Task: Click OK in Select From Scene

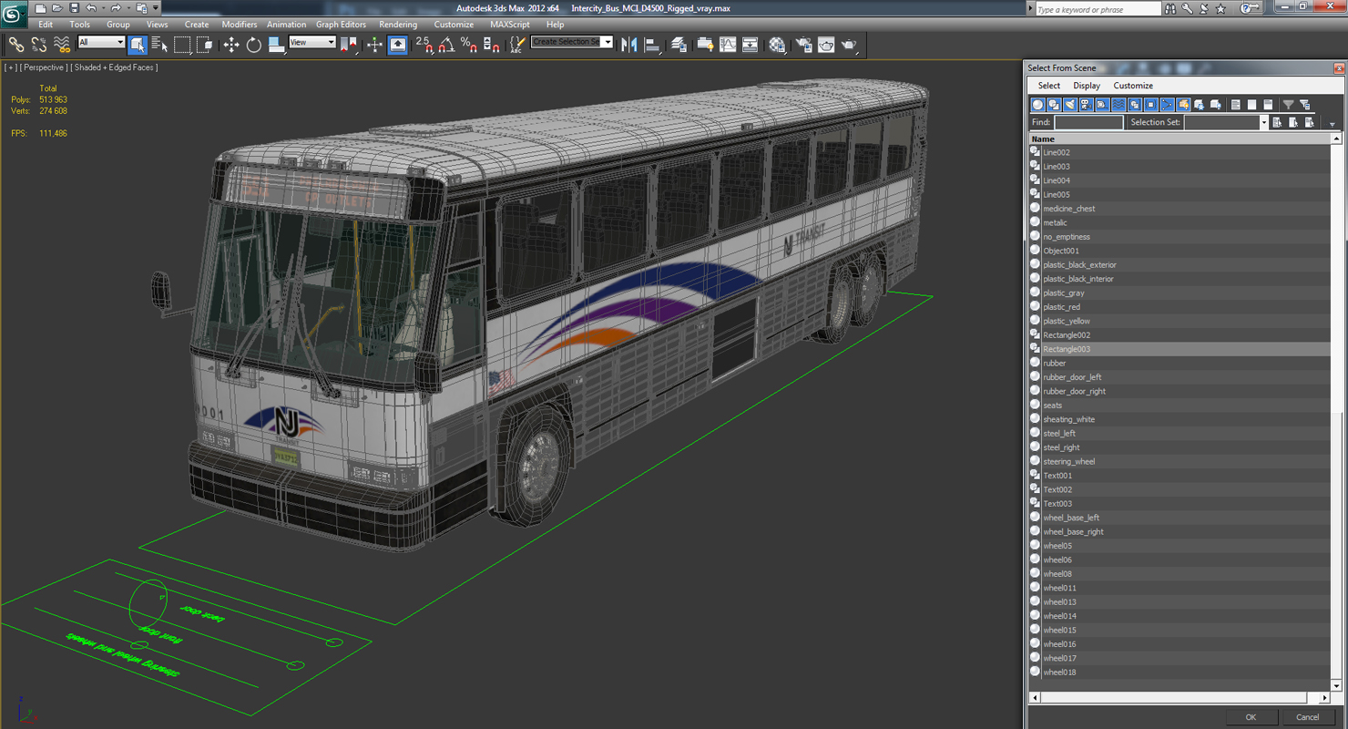Action: click(1251, 717)
